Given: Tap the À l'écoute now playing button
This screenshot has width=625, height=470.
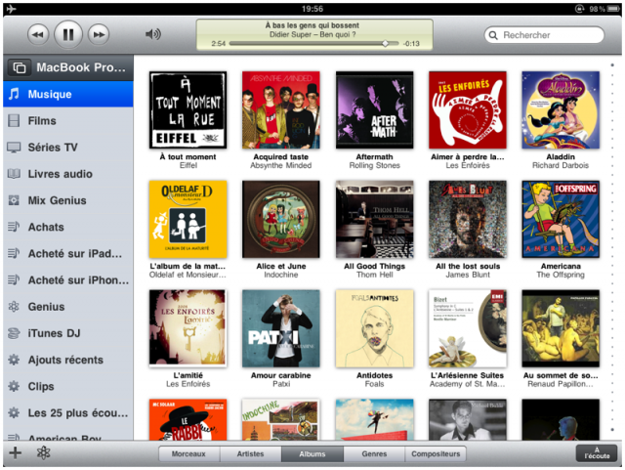Looking at the screenshot, I should point(597,453).
